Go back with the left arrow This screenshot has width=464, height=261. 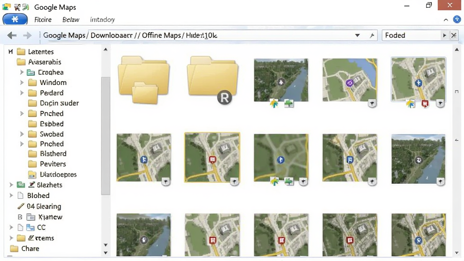click(x=12, y=35)
